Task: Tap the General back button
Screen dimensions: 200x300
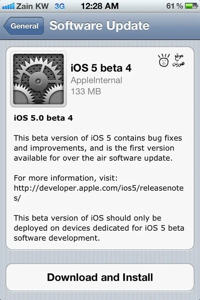Action: 24,26
